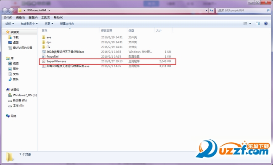Toggle the preview pane icon
Viewport: 273px width, 165px height.
[x=258, y=24]
